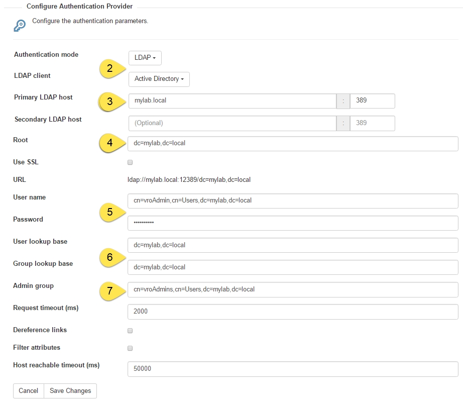Viewport: 463px width, 400px height.
Task: Expand the Active Directory client dropdown
Action: pos(159,79)
